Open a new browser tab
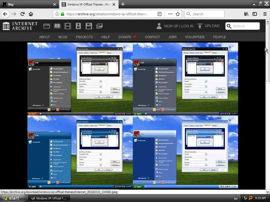This screenshot has height=202, width=270. coord(123,4)
